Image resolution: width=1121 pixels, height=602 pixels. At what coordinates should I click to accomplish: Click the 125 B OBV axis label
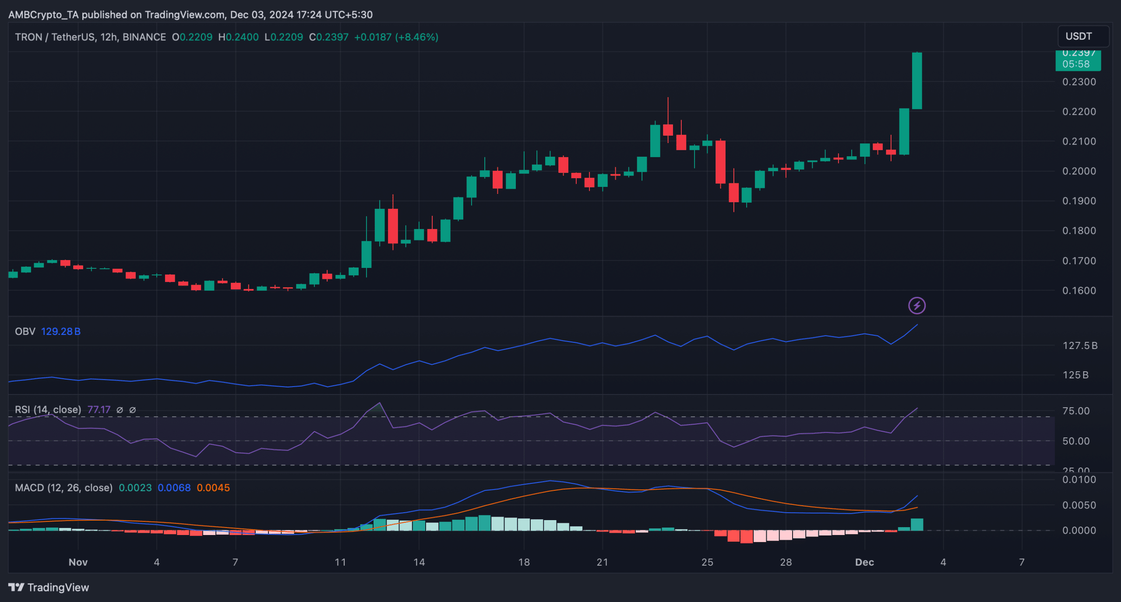click(1075, 375)
